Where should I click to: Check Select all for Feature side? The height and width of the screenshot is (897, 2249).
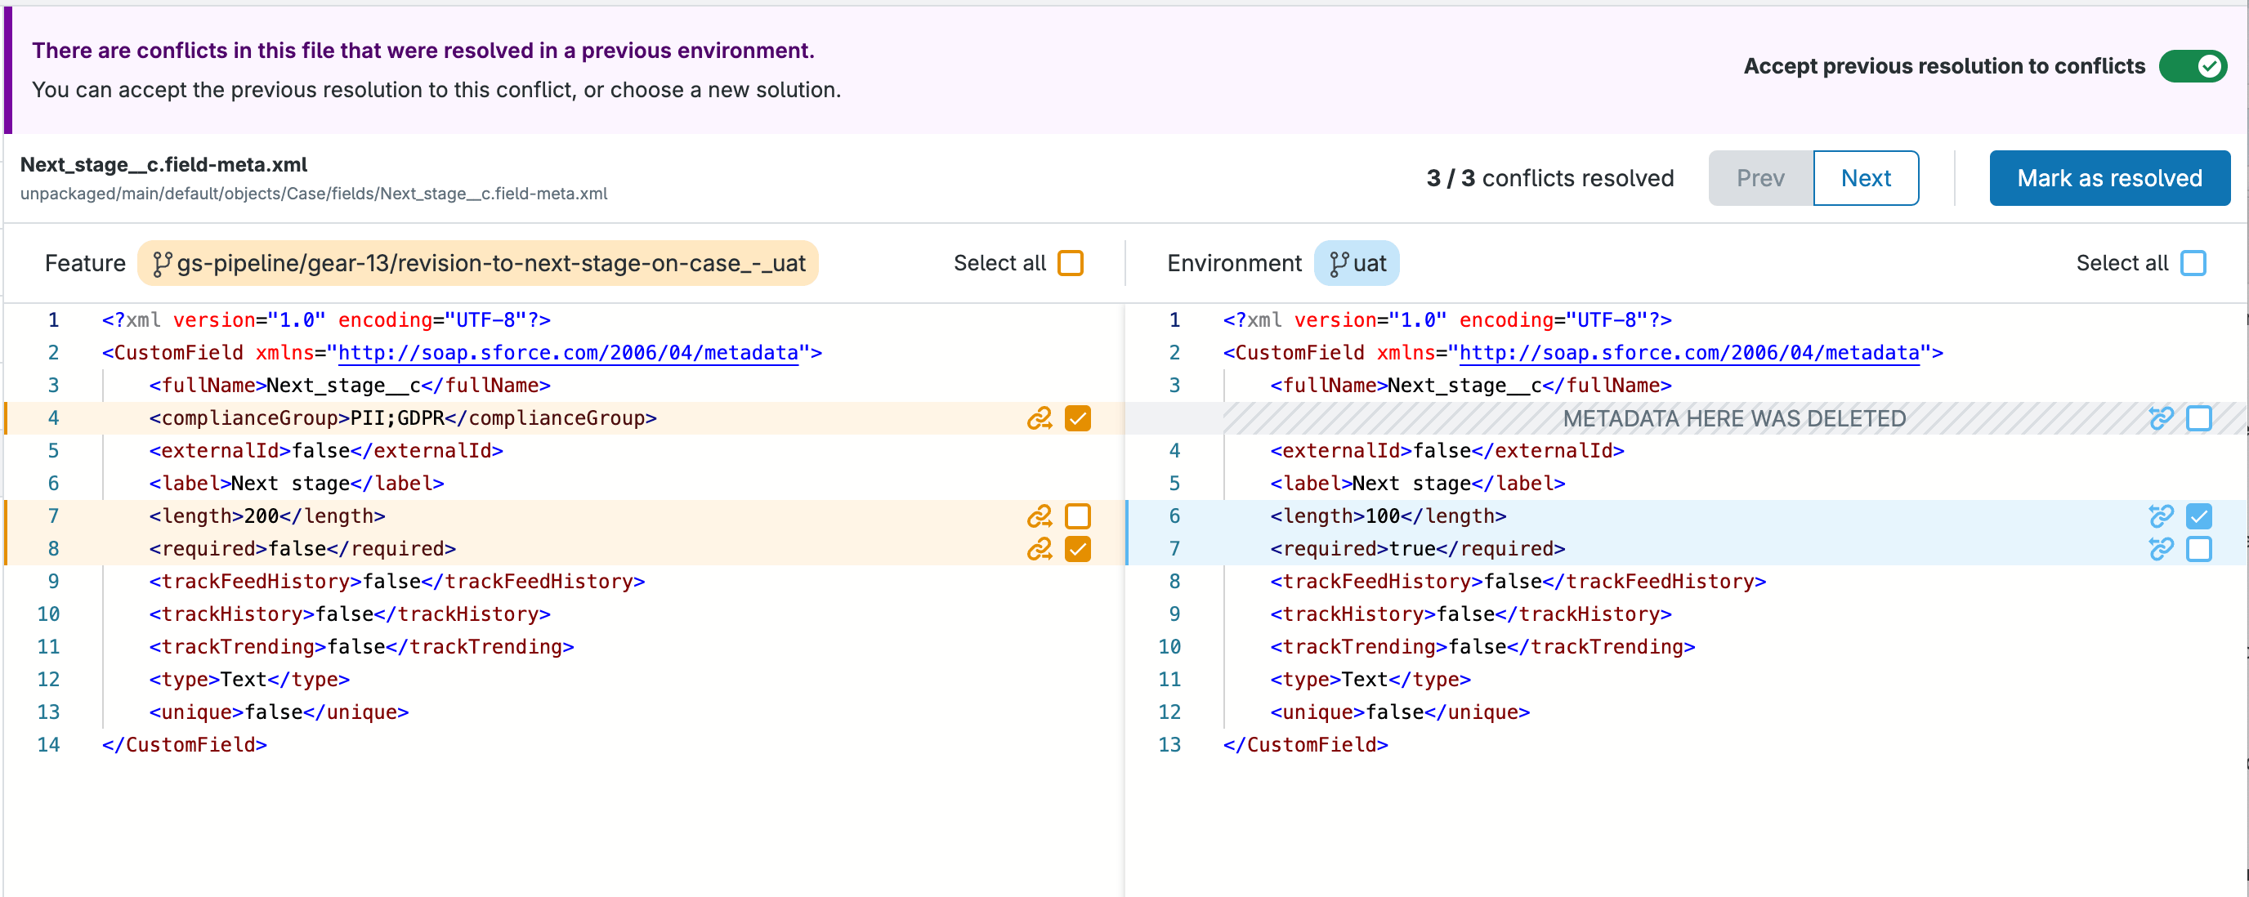pos(1070,264)
